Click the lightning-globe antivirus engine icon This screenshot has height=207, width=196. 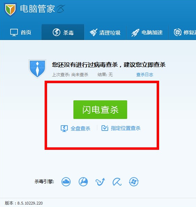(x=83, y=182)
